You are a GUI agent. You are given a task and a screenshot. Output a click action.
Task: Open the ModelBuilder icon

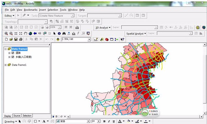click(116, 40)
